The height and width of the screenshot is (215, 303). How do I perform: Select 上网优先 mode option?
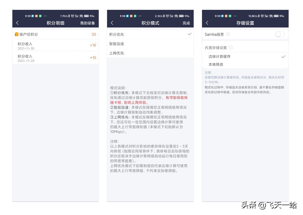pyautogui.click(x=117, y=53)
